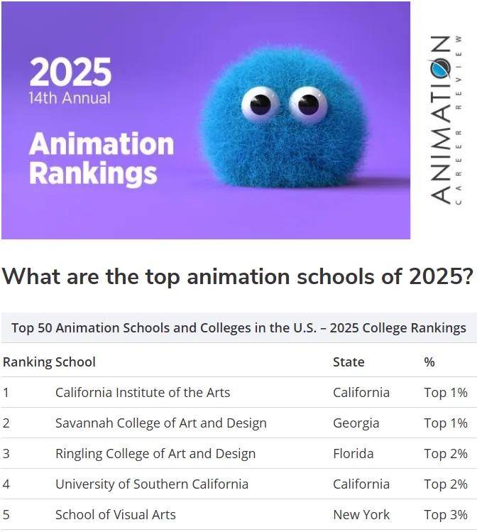Click the Top 3% percentage cell
This screenshot has height=532, width=477.
pyautogui.click(x=445, y=514)
